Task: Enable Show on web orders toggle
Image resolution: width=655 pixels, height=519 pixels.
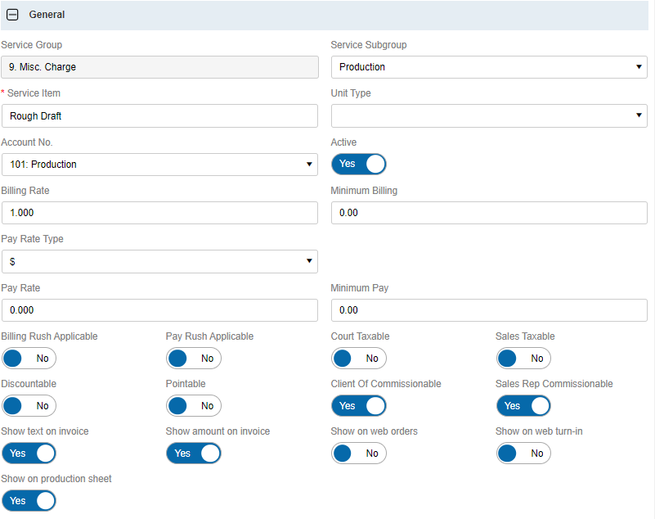Action: pos(358,454)
